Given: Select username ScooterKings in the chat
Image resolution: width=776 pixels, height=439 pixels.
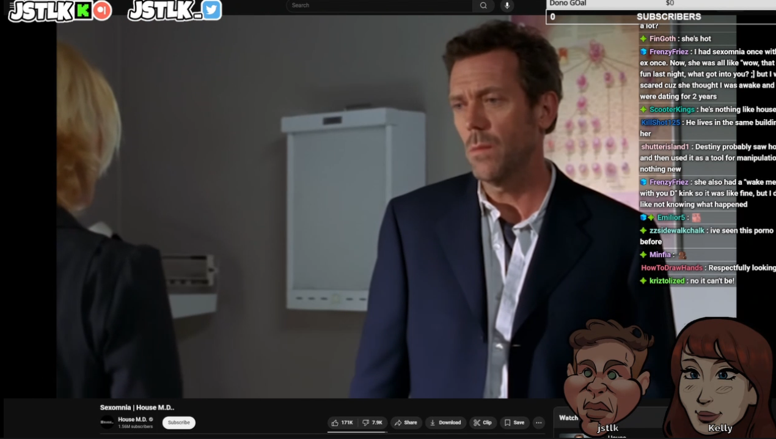Looking at the screenshot, I should tap(672, 109).
